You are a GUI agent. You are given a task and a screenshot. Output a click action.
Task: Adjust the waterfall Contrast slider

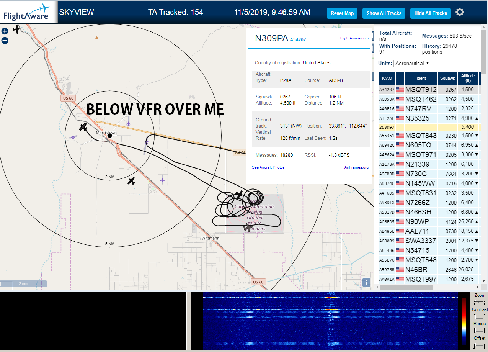(x=479, y=316)
